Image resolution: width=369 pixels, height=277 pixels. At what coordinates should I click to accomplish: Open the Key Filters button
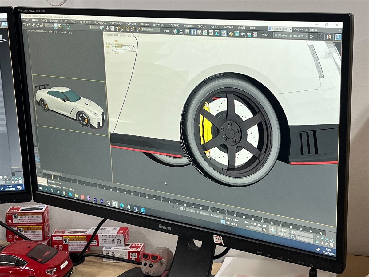click(x=304, y=239)
